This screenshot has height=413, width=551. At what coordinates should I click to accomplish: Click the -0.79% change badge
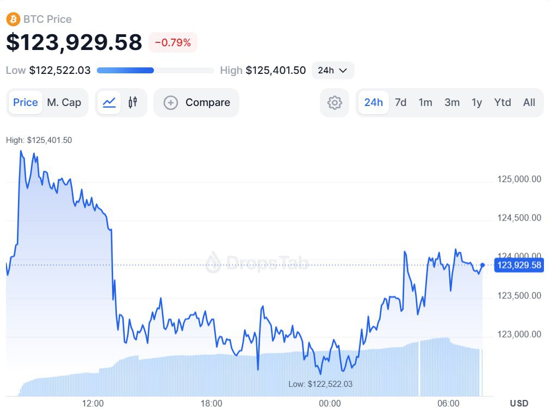click(x=173, y=42)
